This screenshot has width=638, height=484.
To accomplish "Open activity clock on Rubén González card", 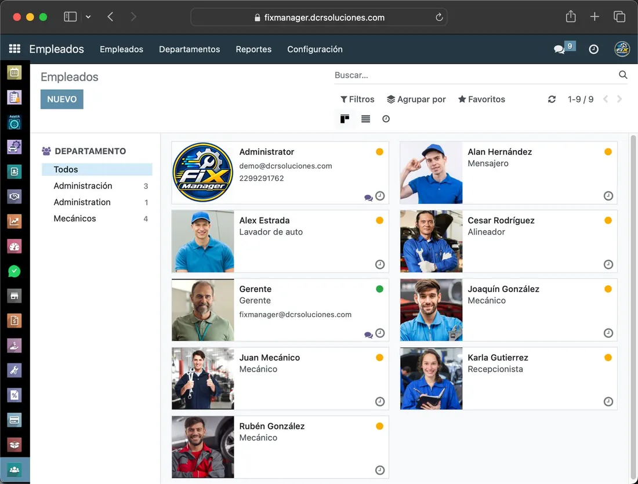I will (x=380, y=470).
